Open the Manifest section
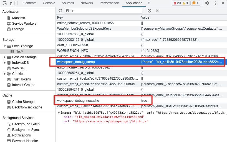Image resolution: width=227 pixels, height=142 pixels. coord(18,18)
